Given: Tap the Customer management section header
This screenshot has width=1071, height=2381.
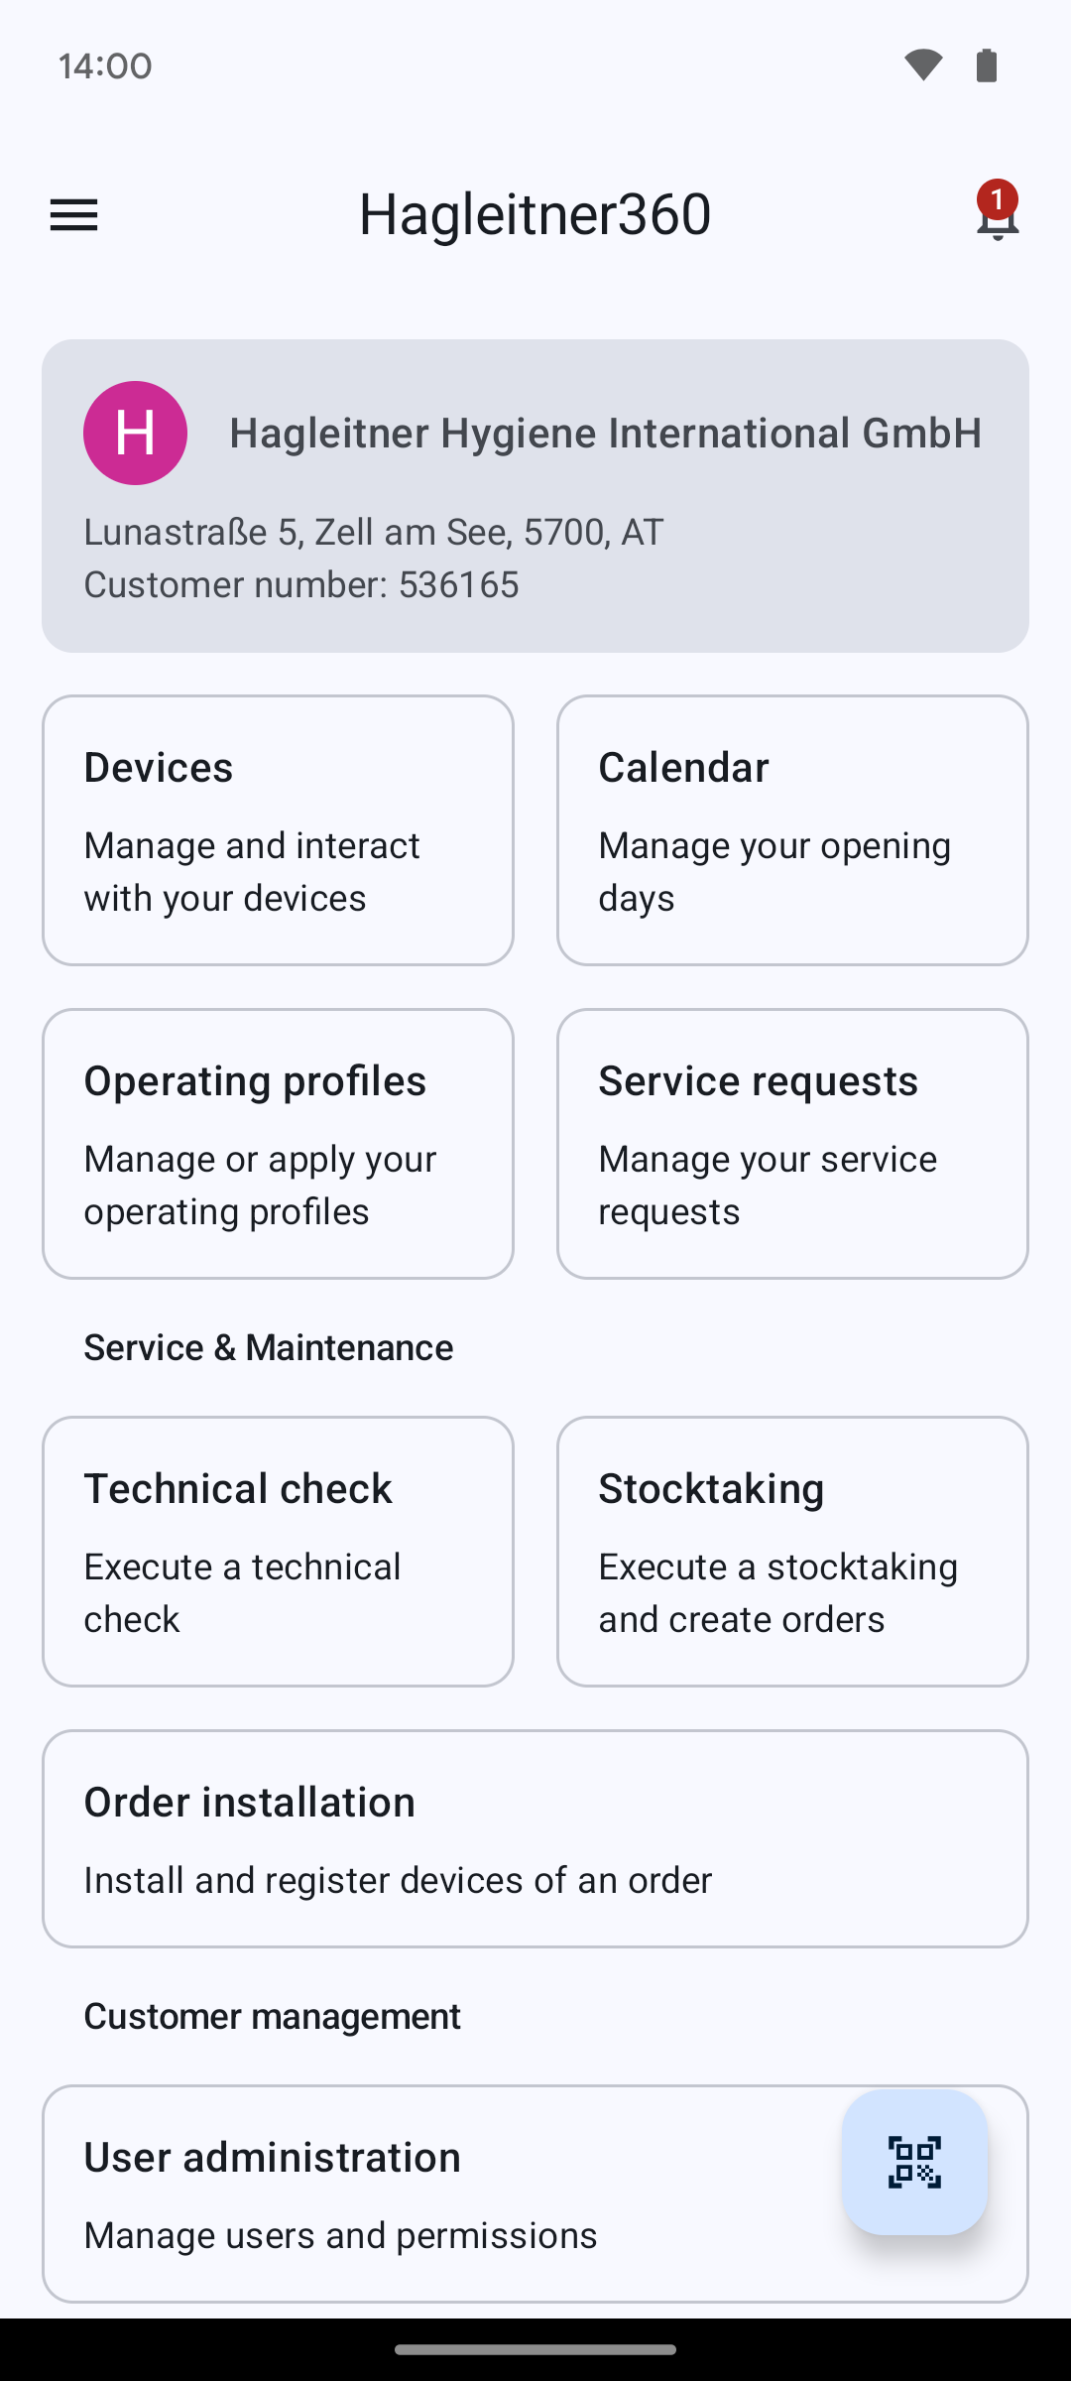Looking at the screenshot, I should pyautogui.click(x=273, y=2016).
